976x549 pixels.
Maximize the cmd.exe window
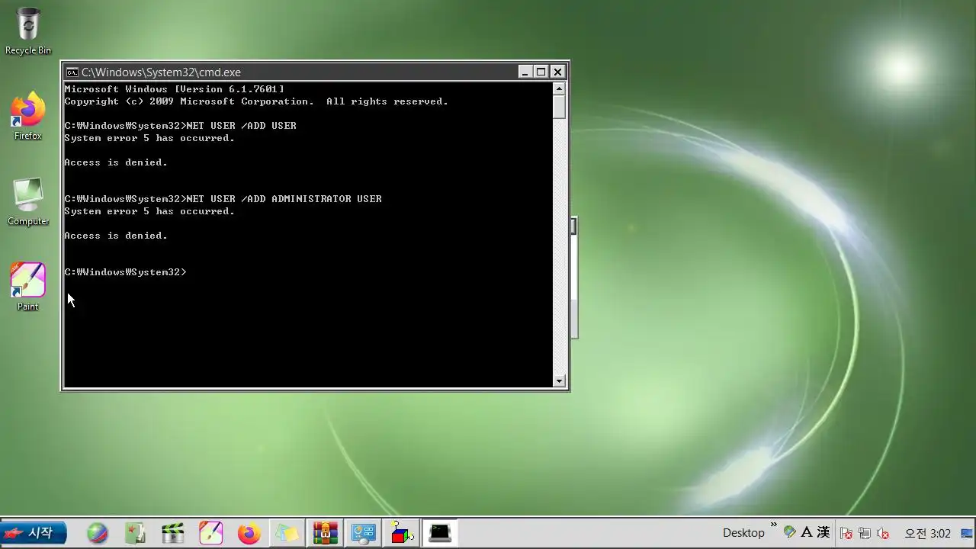pyautogui.click(x=541, y=72)
